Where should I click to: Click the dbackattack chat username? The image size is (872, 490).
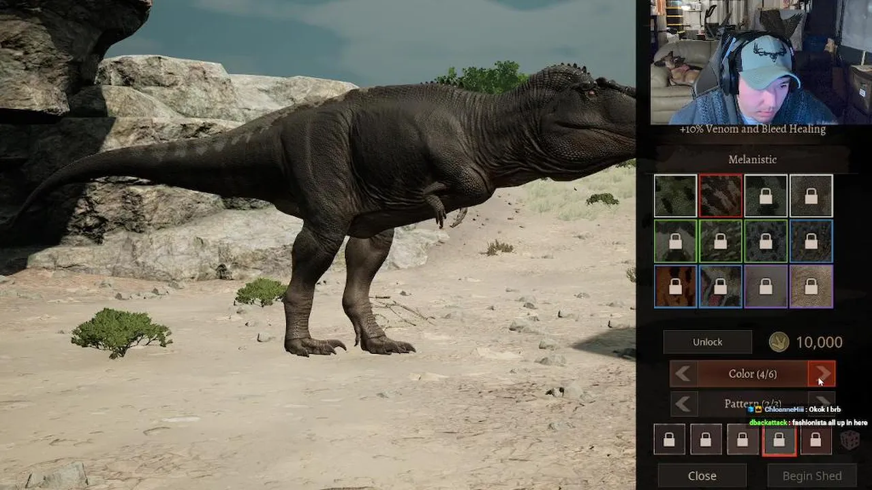tap(768, 423)
